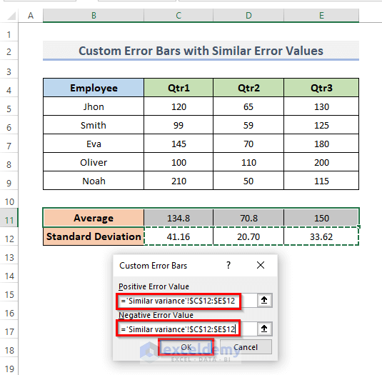382x375 pixels.
Task: Select the Average value 134.8
Action: pyautogui.click(x=179, y=218)
